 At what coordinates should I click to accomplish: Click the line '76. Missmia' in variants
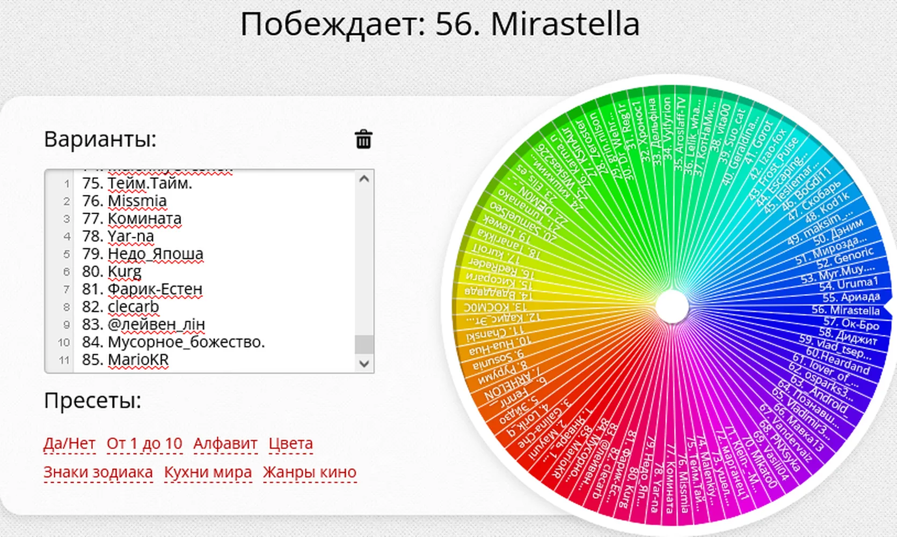(x=125, y=201)
